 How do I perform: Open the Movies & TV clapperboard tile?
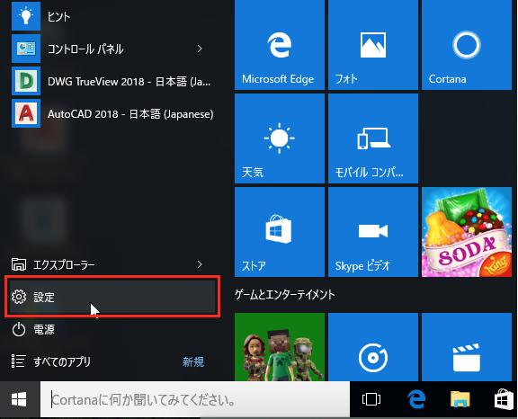[x=467, y=347]
